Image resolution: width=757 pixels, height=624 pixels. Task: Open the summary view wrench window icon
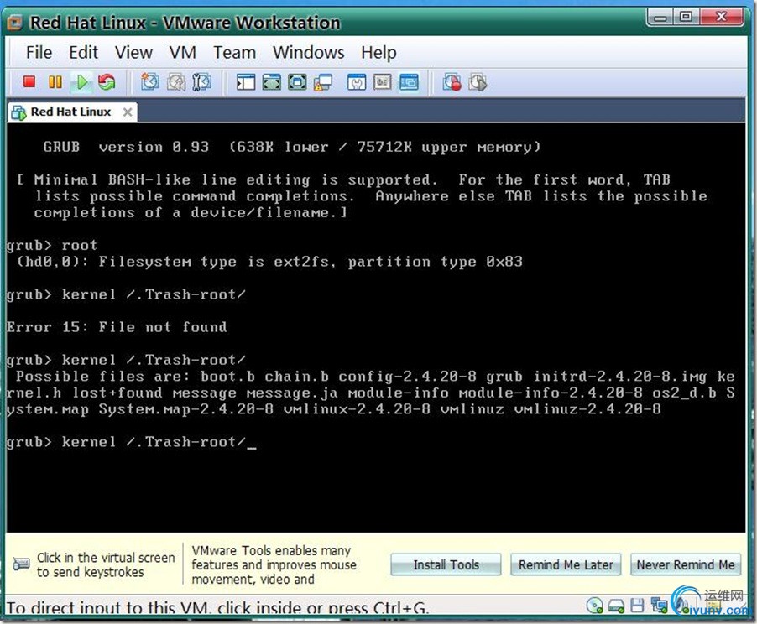[357, 82]
